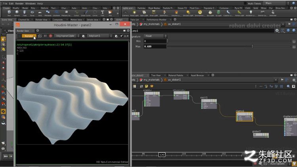Toggle sticky note icon in network toolbar
This screenshot has width=297, height=167.
tap(147, 86)
